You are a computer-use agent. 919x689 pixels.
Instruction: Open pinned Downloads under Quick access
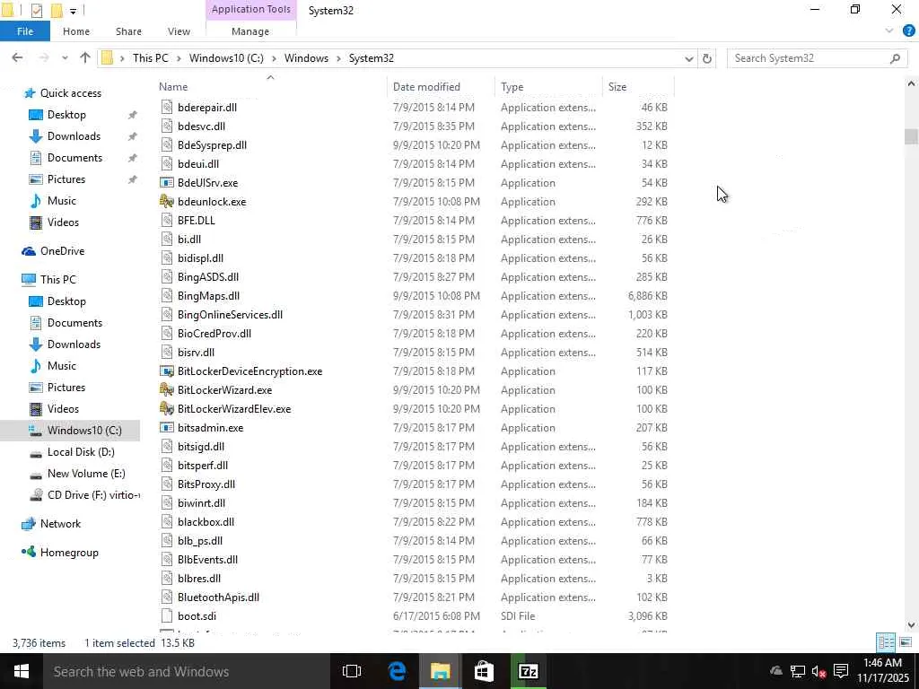coord(74,136)
